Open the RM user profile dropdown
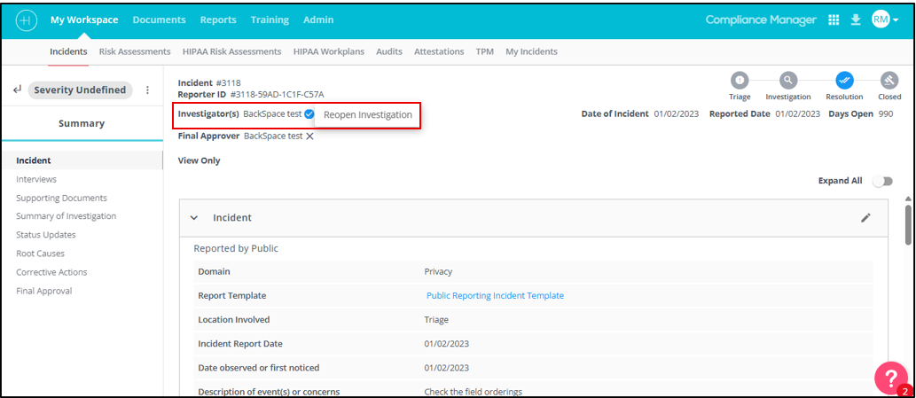Image resolution: width=916 pixels, height=398 pixels. coord(884,20)
